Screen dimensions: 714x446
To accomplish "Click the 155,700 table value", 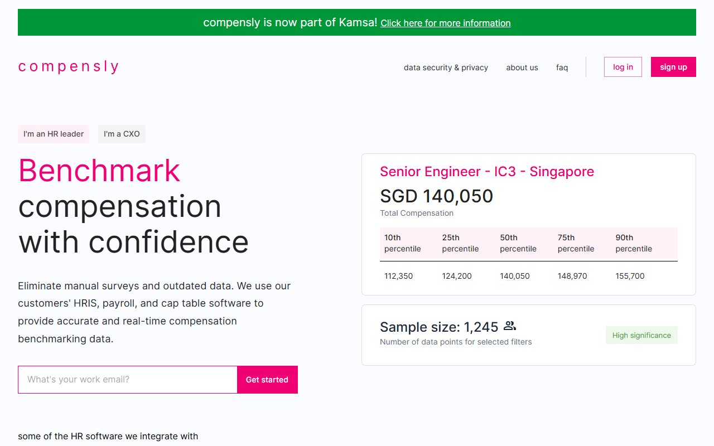I will tap(630, 276).
